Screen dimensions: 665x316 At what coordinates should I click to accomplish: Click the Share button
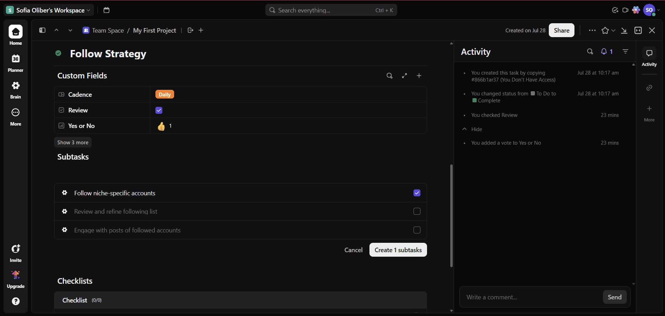[562, 30]
